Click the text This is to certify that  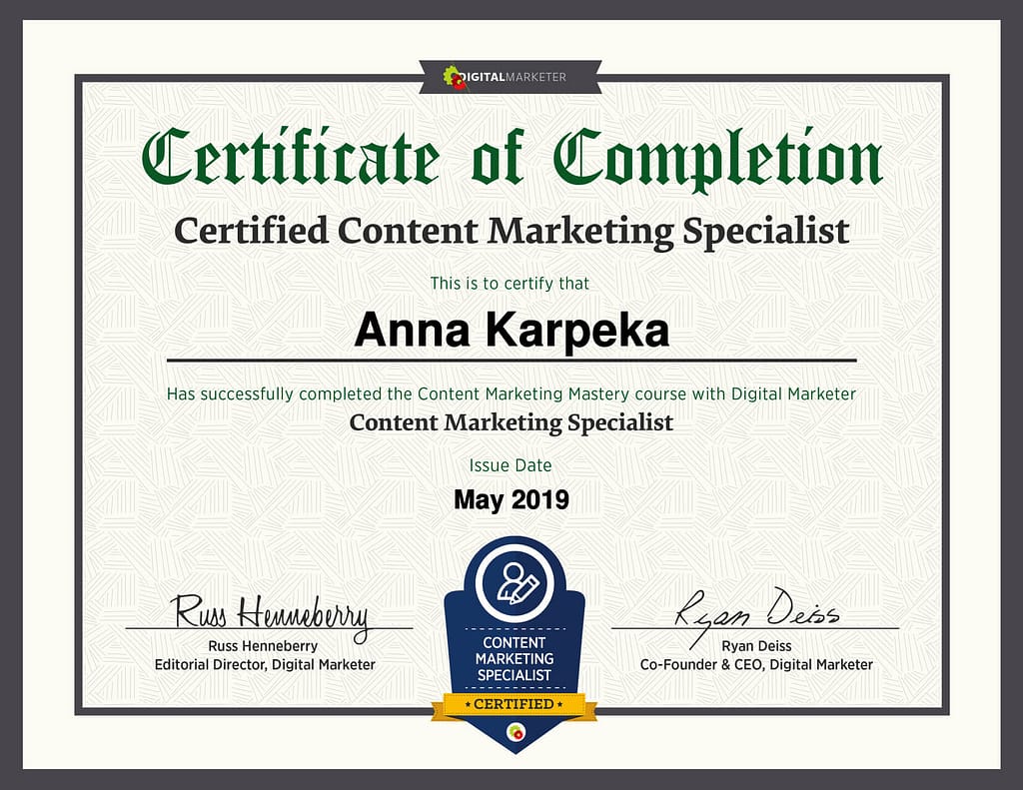tap(510, 284)
